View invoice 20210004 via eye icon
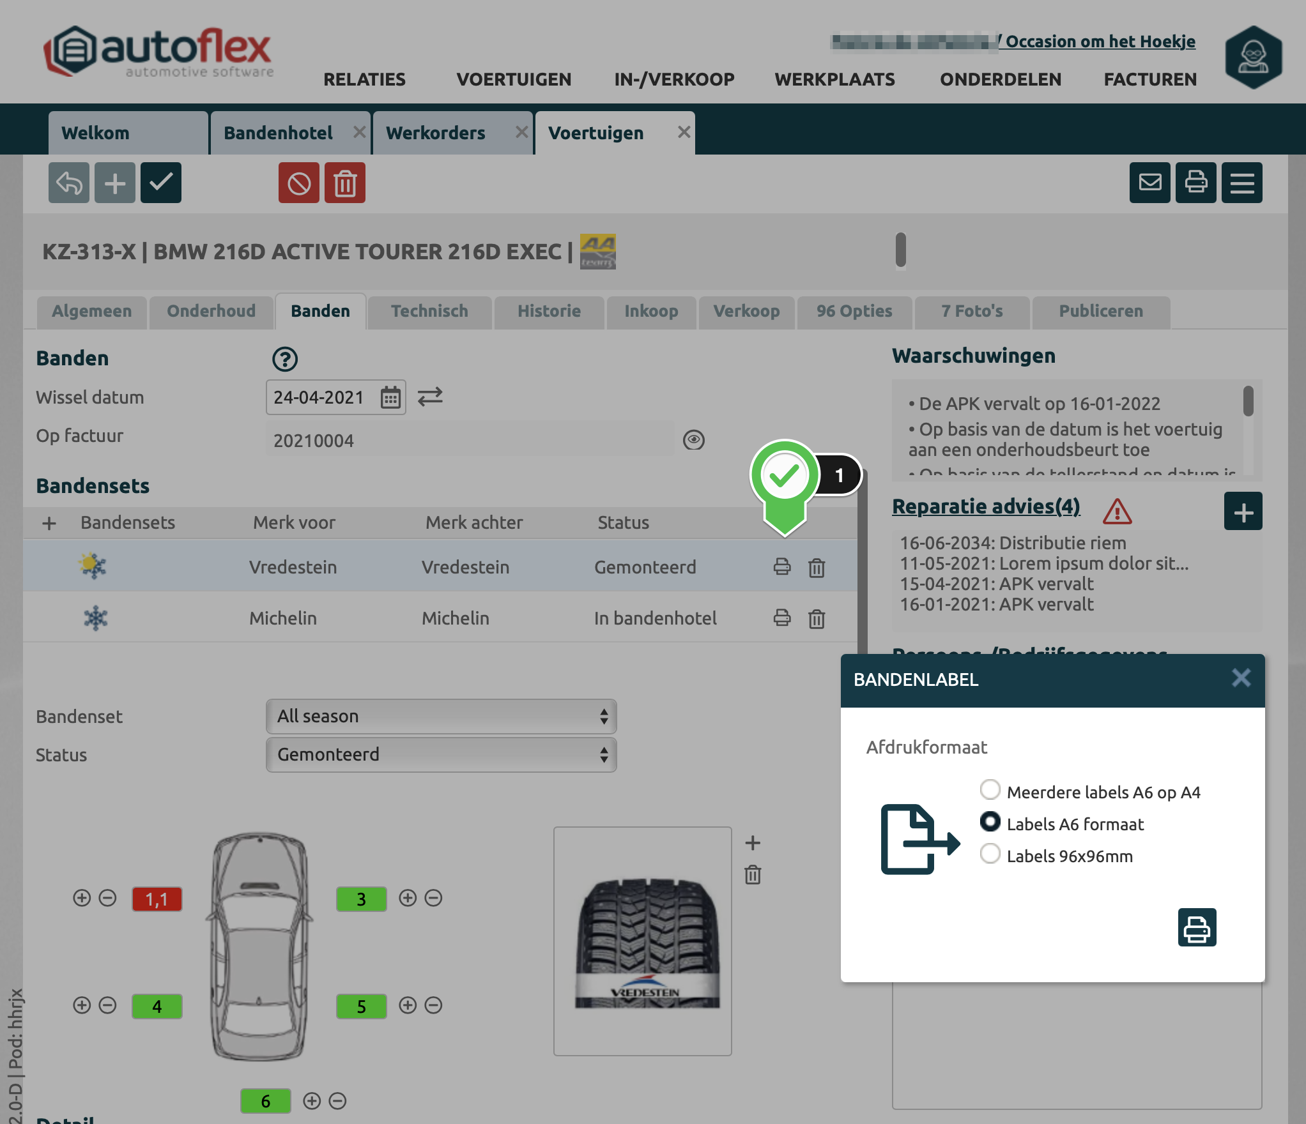 [693, 440]
